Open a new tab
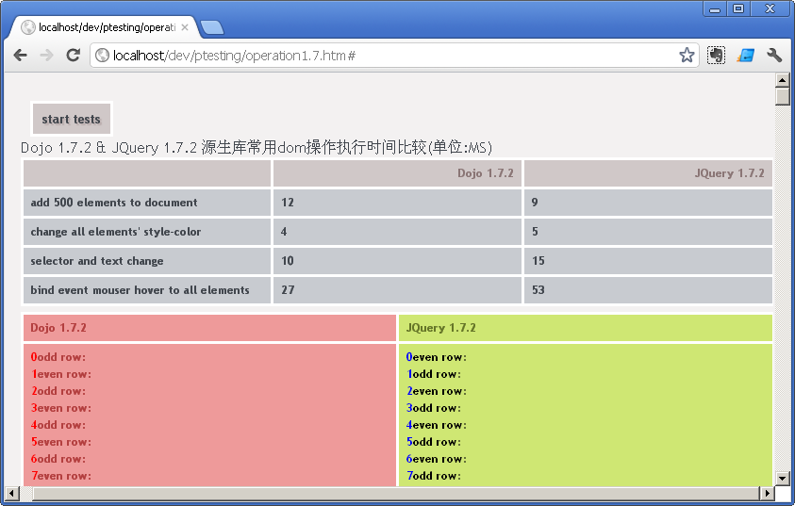795x506 pixels. (212, 28)
